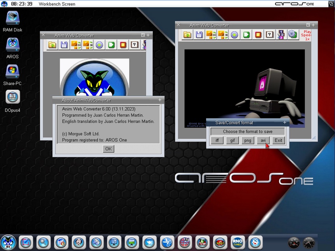Click the floppy save icon in the cat logo window
Viewport: 335px width, 251px height.
[64, 45]
